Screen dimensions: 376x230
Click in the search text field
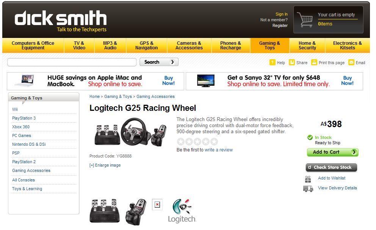tap(72, 62)
